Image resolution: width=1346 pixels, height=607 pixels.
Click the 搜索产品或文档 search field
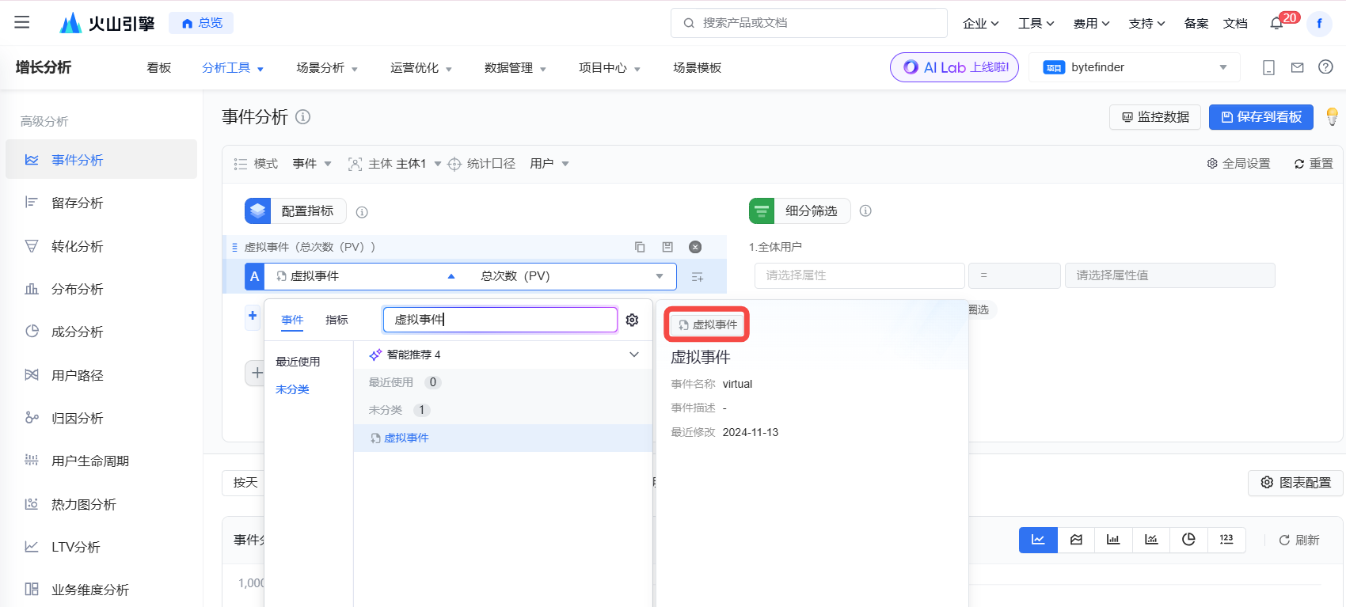[808, 23]
